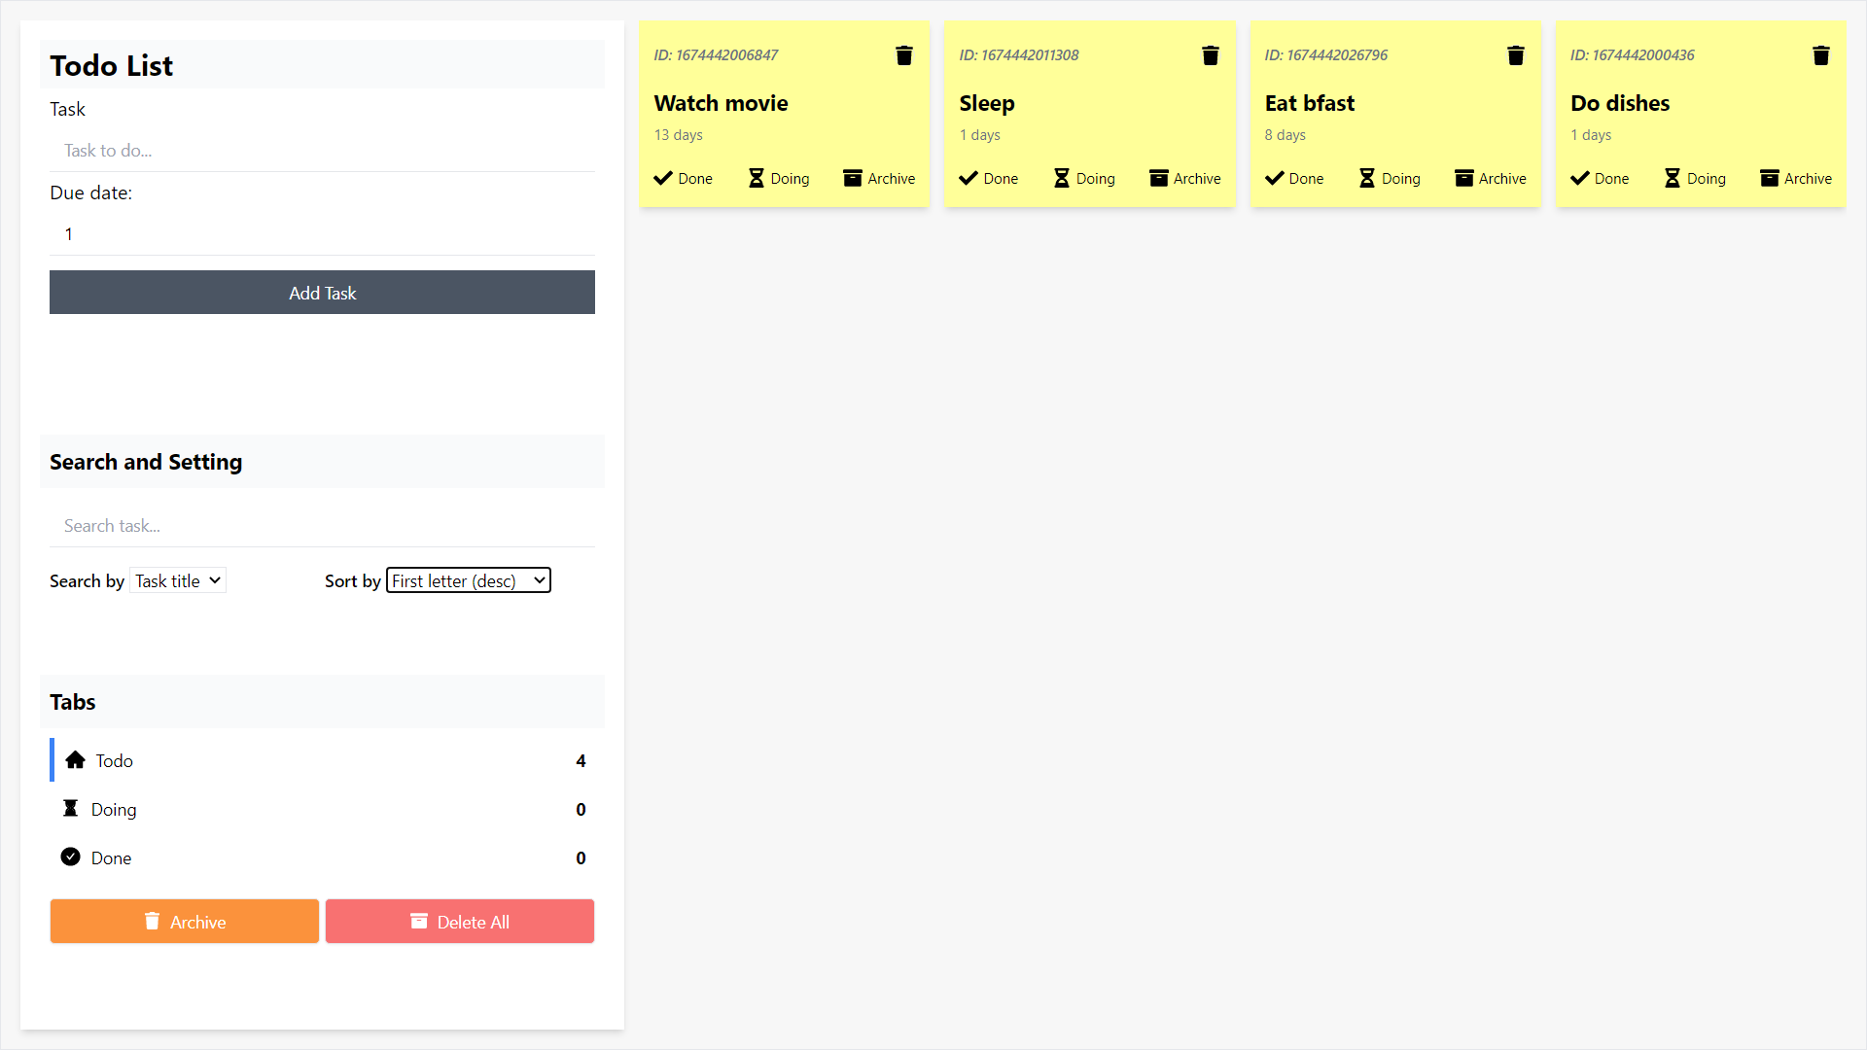Focus the Search task input field
This screenshot has height=1050, width=1867.
(x=322, y=526)
